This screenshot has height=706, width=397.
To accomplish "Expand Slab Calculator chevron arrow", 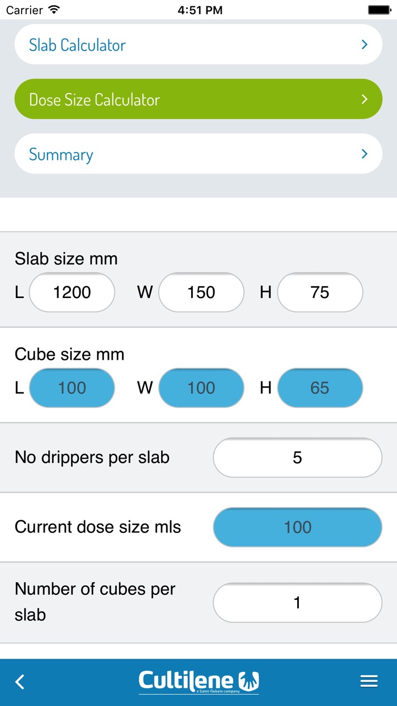I will click(365, 44).
